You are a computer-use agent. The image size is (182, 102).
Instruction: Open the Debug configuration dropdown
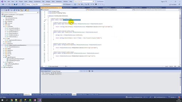tap(29, 5)
